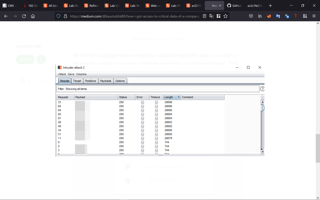
Task: Sort results by Status column header
Action: 126,97
